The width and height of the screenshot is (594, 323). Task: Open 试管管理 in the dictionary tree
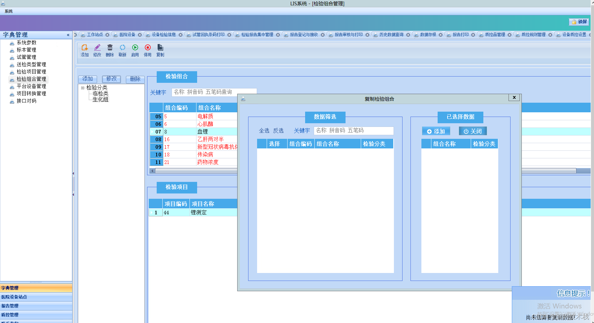point(27,57)
